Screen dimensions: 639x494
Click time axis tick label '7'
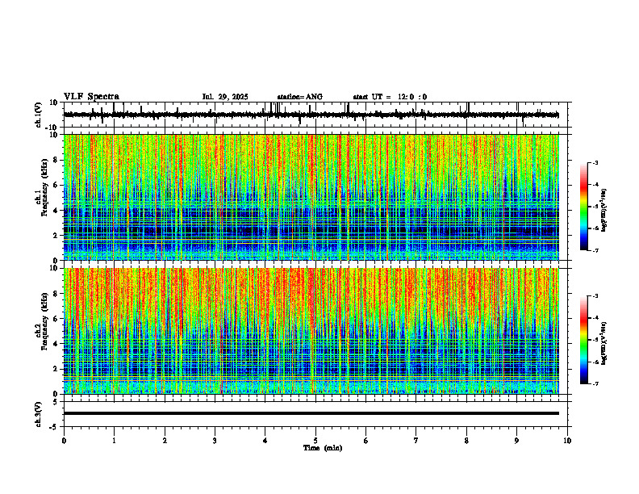(416, 441)
